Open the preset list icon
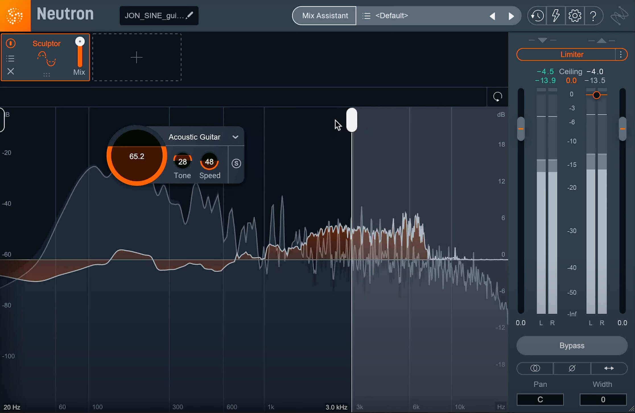The width and height of the screenshot is (635, 413). (366, 16)
